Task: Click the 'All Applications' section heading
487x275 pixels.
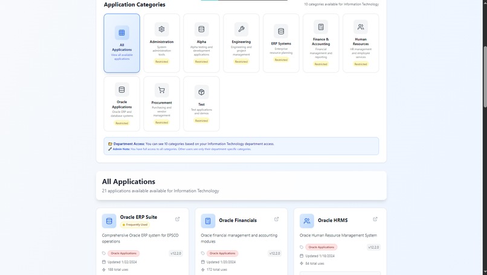Action: coord(129,182)
